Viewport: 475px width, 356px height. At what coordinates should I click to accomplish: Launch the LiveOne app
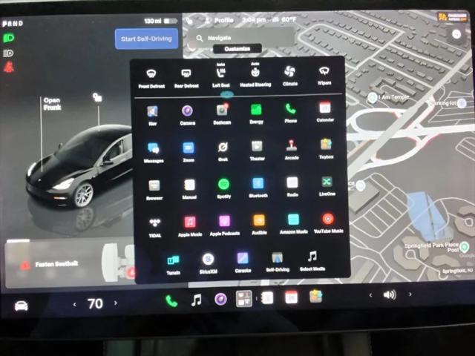(327, 186)
